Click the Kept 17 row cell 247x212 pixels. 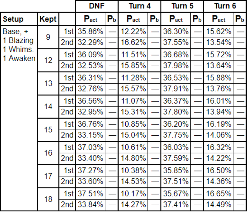48,176
